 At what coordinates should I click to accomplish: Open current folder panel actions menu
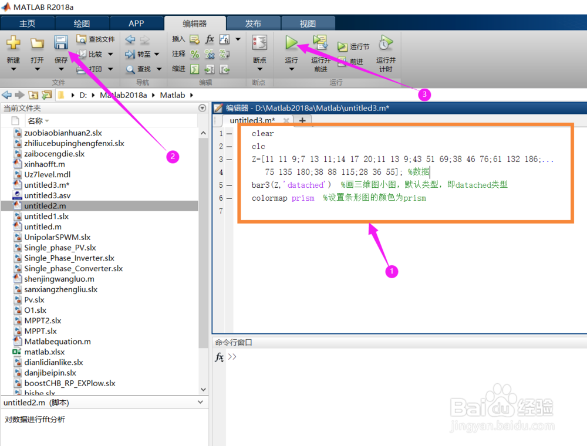coord(202,108)
